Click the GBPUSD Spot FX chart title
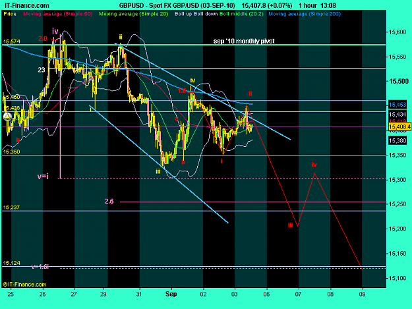Image resolution: width=412 pixels, height=309 pixels. point(177,5)
